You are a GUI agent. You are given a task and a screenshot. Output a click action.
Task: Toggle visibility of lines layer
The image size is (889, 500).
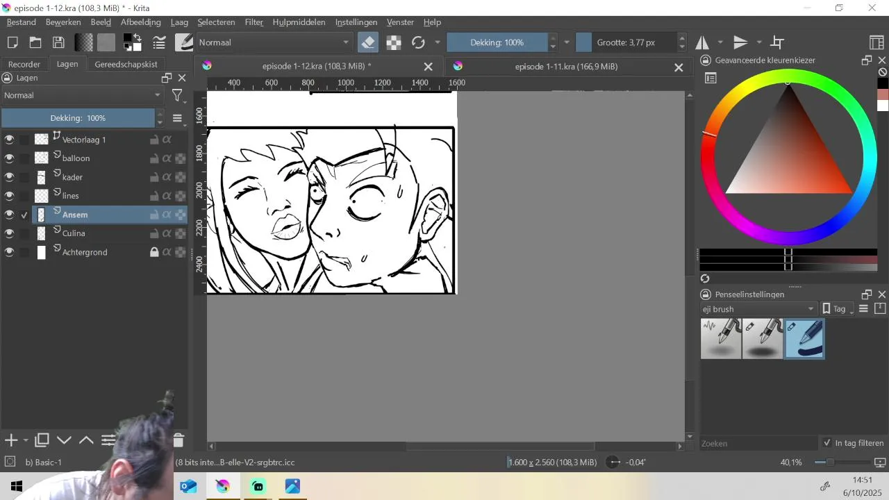pos(9,196)
